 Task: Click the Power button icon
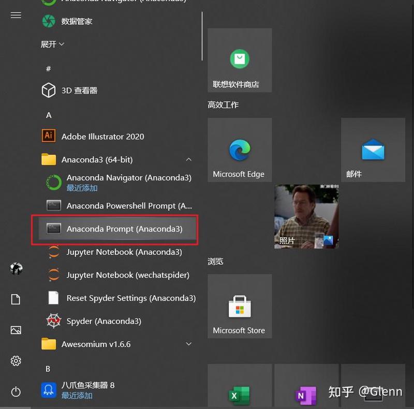[x=16, y=391]
